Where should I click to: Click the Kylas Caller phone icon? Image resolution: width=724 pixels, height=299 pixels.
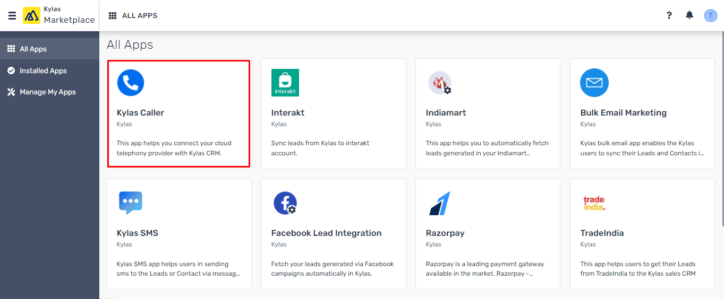point(131,83)
